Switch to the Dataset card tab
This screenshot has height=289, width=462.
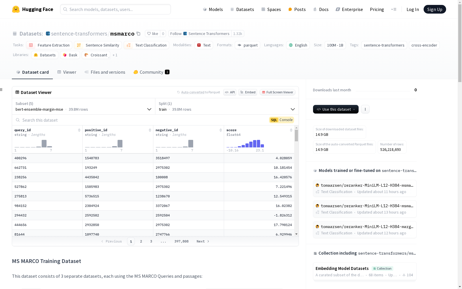pyautogui.click(x=32, y=72)
